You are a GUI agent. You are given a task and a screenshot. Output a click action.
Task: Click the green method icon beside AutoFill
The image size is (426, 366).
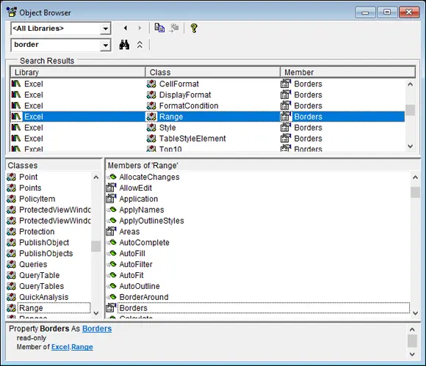point(112,253)
